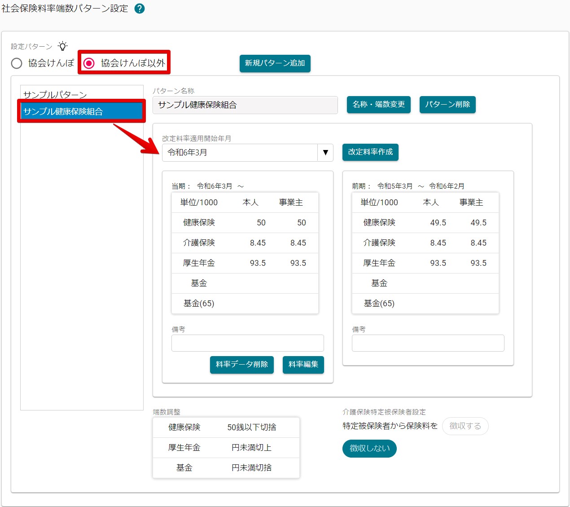
Task: Click the パターン名称 text field
Action: [x=245, y=105]
